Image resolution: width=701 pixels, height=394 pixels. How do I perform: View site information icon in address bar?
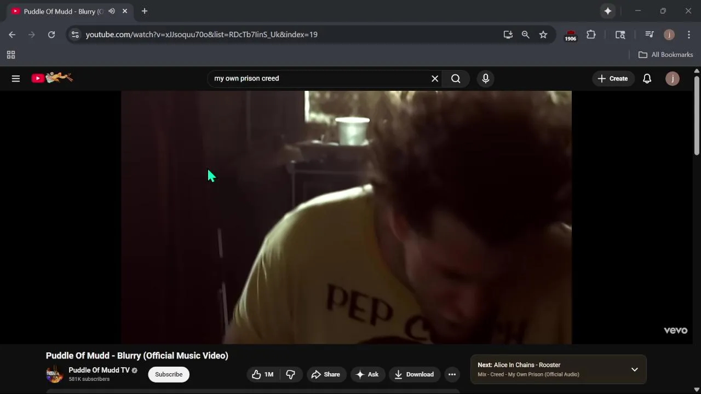click(x=75, y=34)
